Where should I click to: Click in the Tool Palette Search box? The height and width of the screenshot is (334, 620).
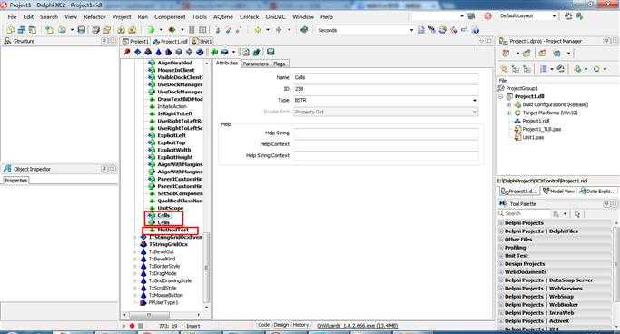pyautogui.click(x=524, y=213)
